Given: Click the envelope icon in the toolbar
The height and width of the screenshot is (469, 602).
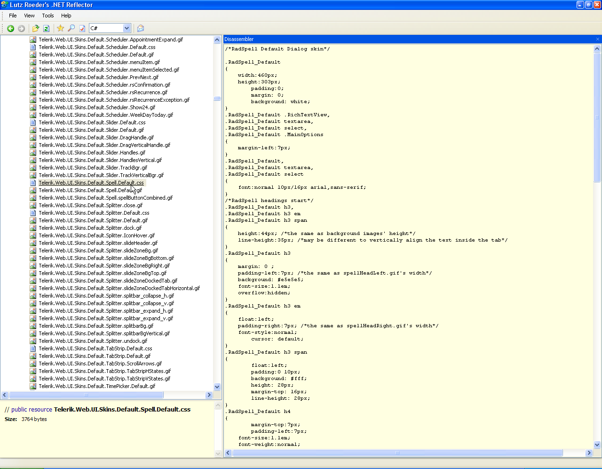Looking at the screenshot, I should [x=140, y=28].
